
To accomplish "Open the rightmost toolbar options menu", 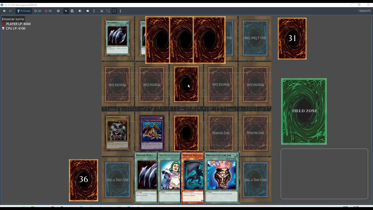I will (x=120, y=11).
